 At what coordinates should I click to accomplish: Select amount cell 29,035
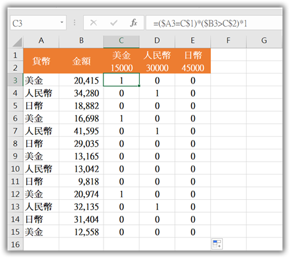coord(81,144)
